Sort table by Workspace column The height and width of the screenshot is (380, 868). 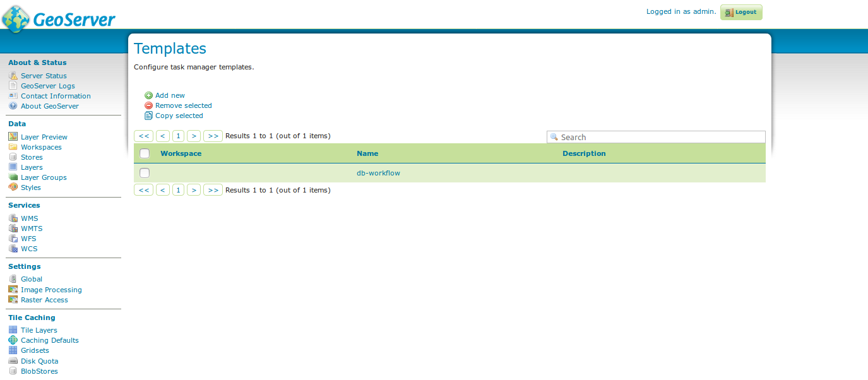point(181,153)
